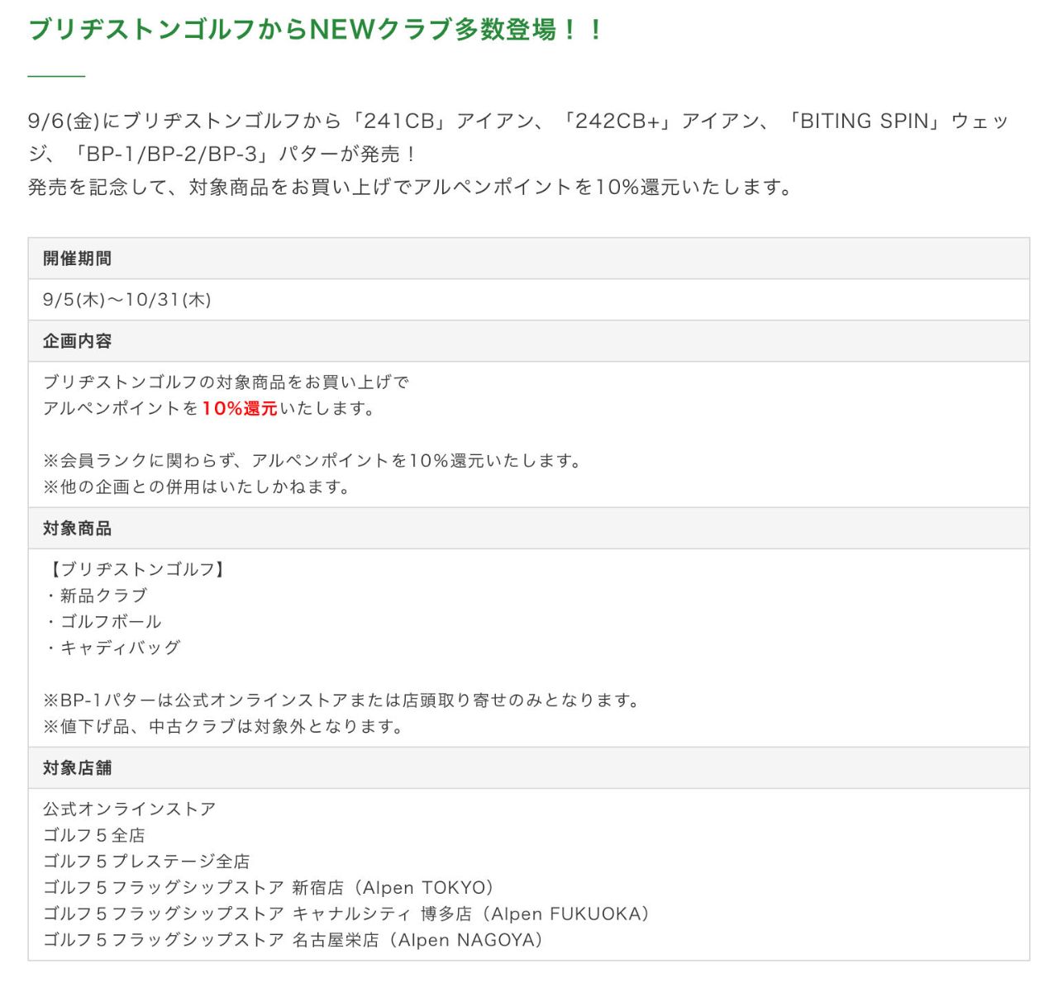Click the red 10%還元 text
Viewport: 1058px width, 997px height.
coord(240,408)
